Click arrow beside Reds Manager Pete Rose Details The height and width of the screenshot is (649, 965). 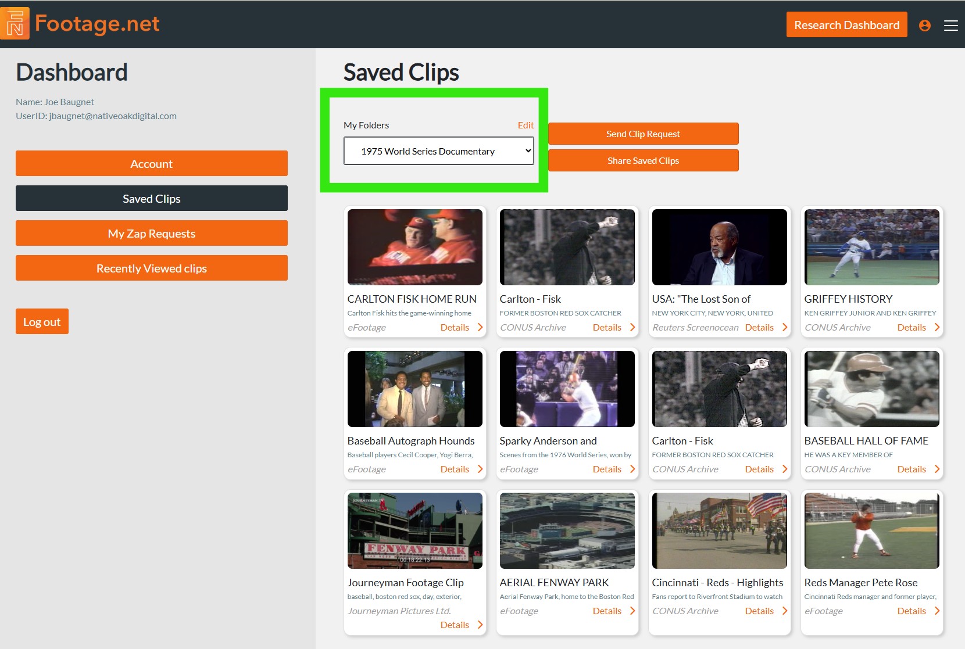pos(937,611)
